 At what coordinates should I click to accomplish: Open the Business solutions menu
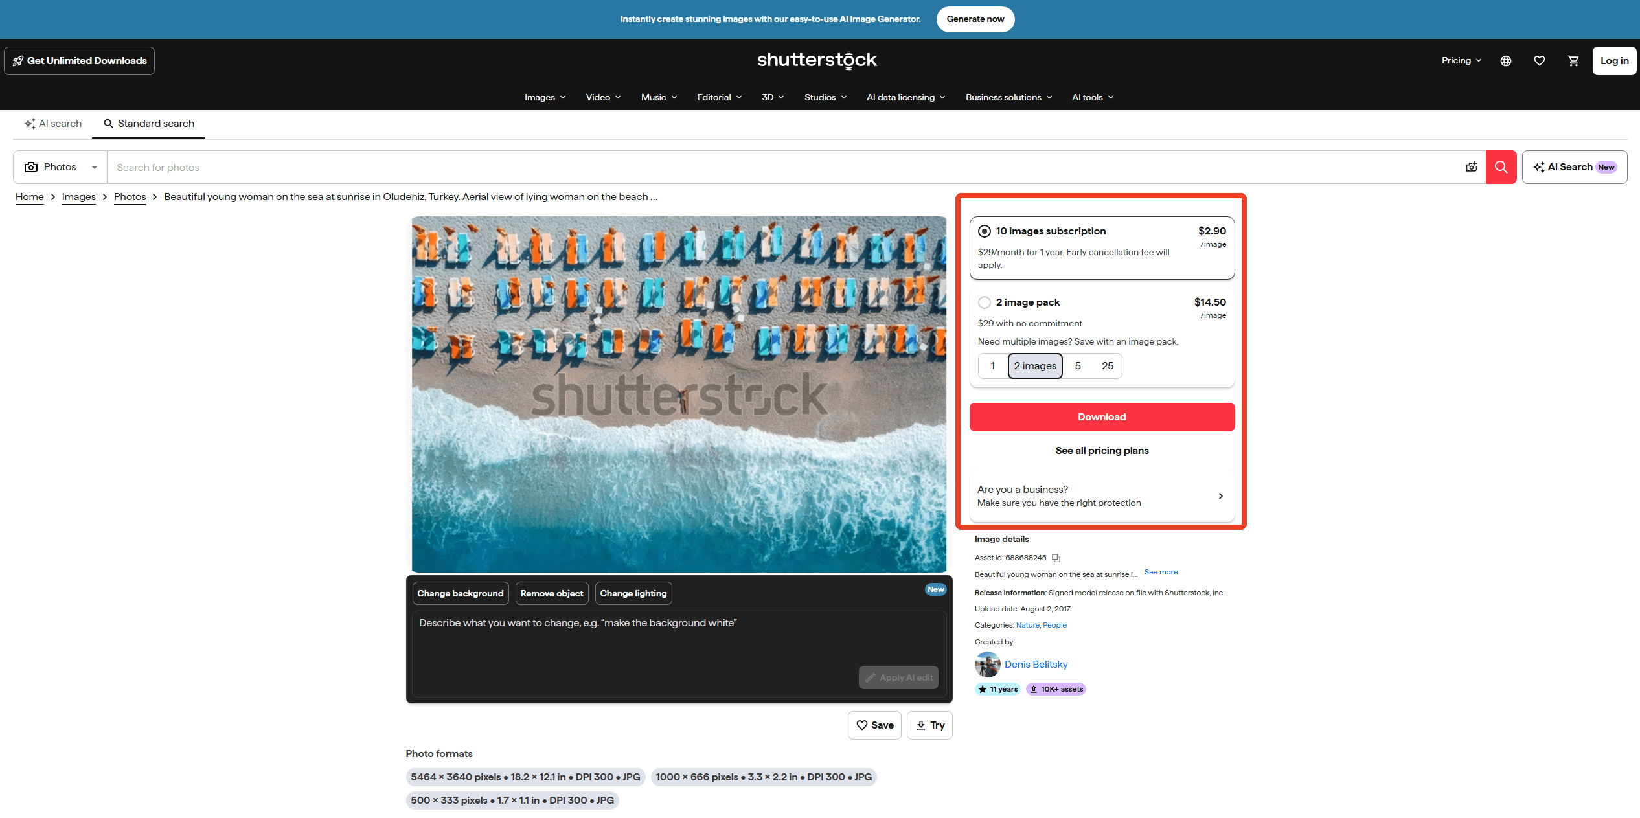pos(1008,97)
